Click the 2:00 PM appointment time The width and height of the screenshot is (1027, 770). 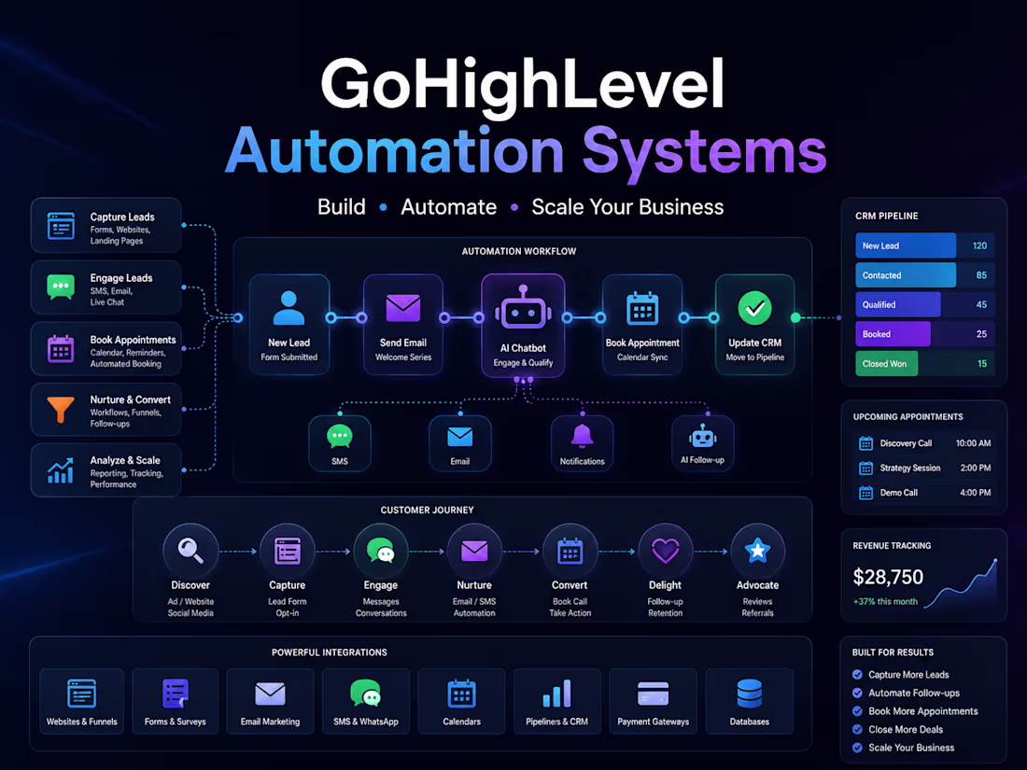[976, 469]
